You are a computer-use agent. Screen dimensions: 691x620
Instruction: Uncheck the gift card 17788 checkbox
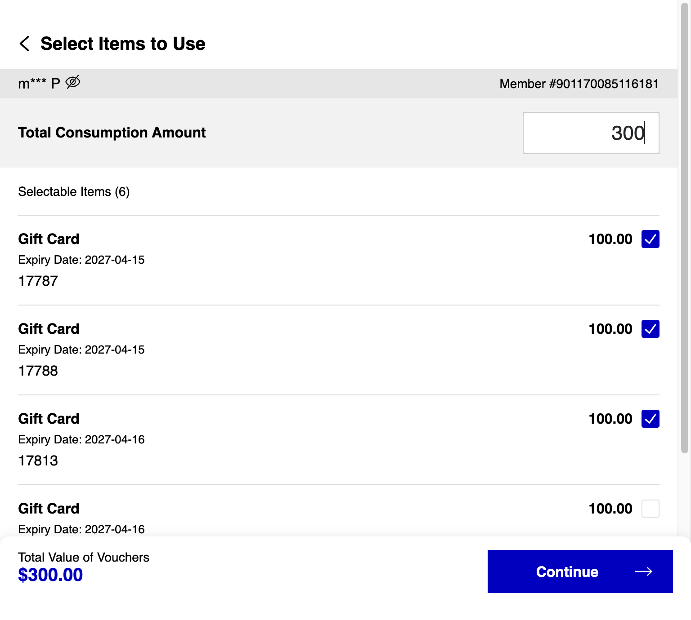click(x=651, y=329)
